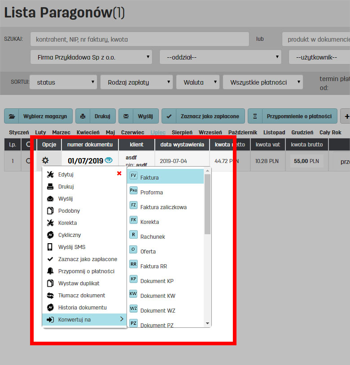Image resolution: width=350 pixels, height=365 pixels.
Task: Click the kontrahent, NIP search field
Action: pos(140,39)
